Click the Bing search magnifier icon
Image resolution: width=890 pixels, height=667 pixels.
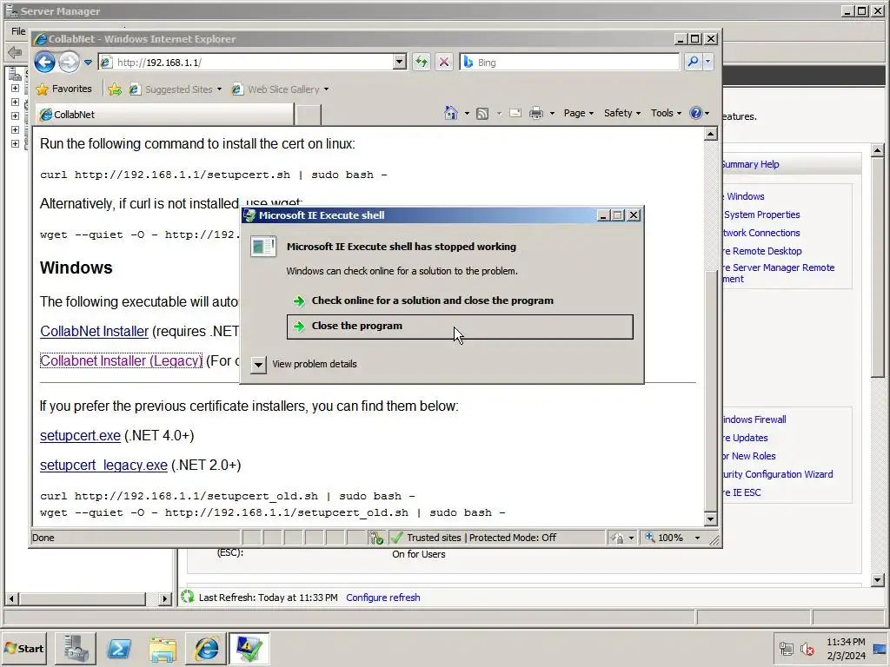tap(693, 62)
